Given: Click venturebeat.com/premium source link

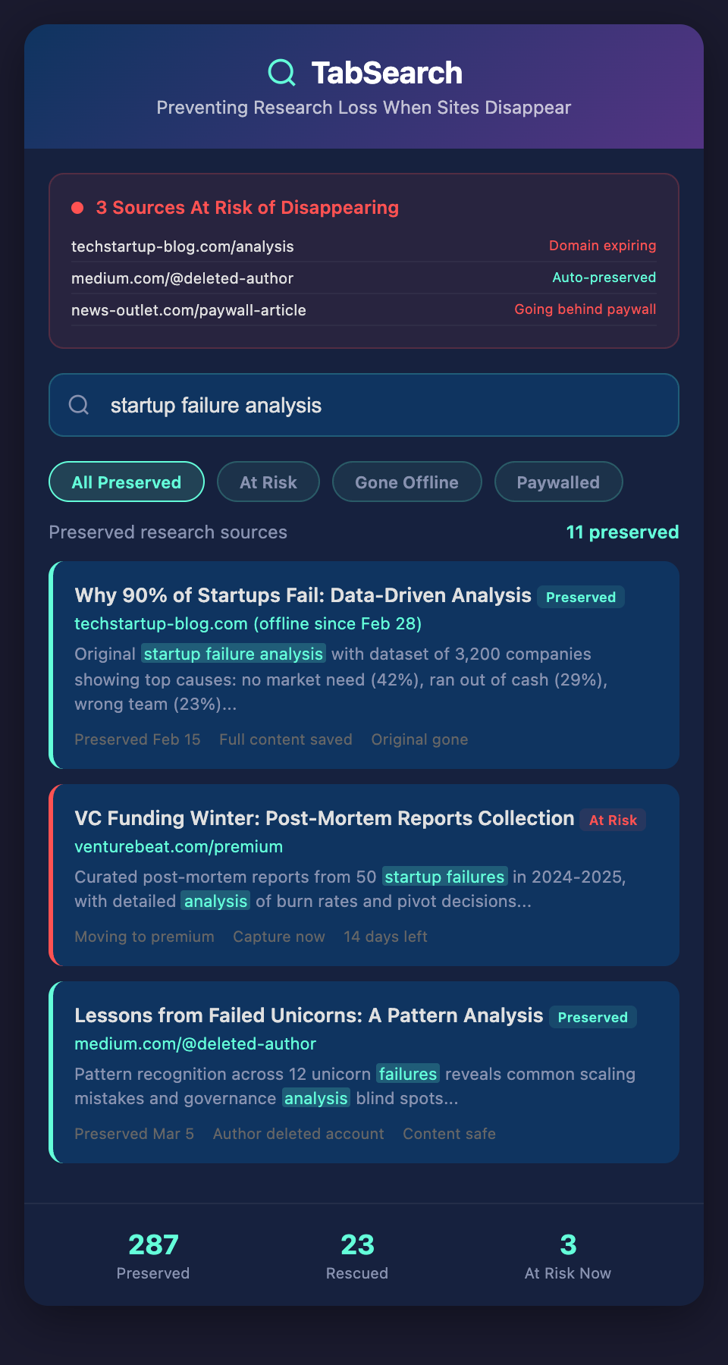Looking at the screenshot, I should [178, 846].
